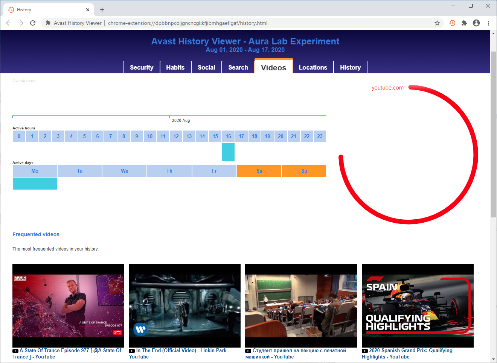Select Mo in Active days
Viewport: 497px width, 363px height.
click(35, 171)
